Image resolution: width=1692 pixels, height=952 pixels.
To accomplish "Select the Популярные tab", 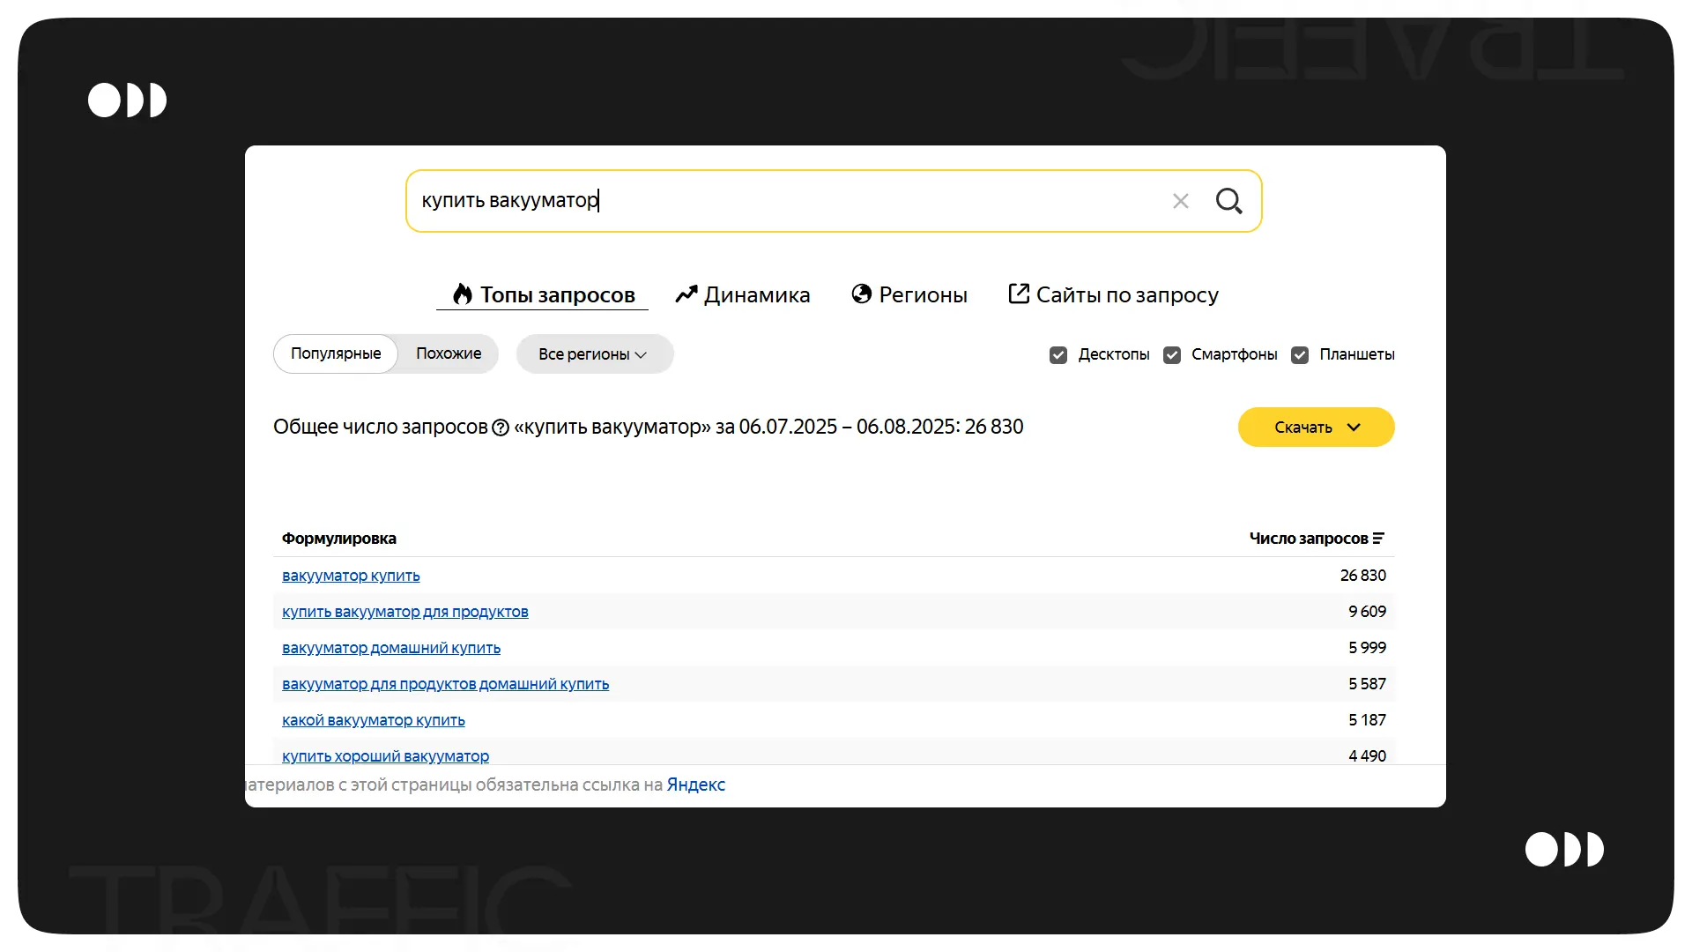I will (336, 353).
